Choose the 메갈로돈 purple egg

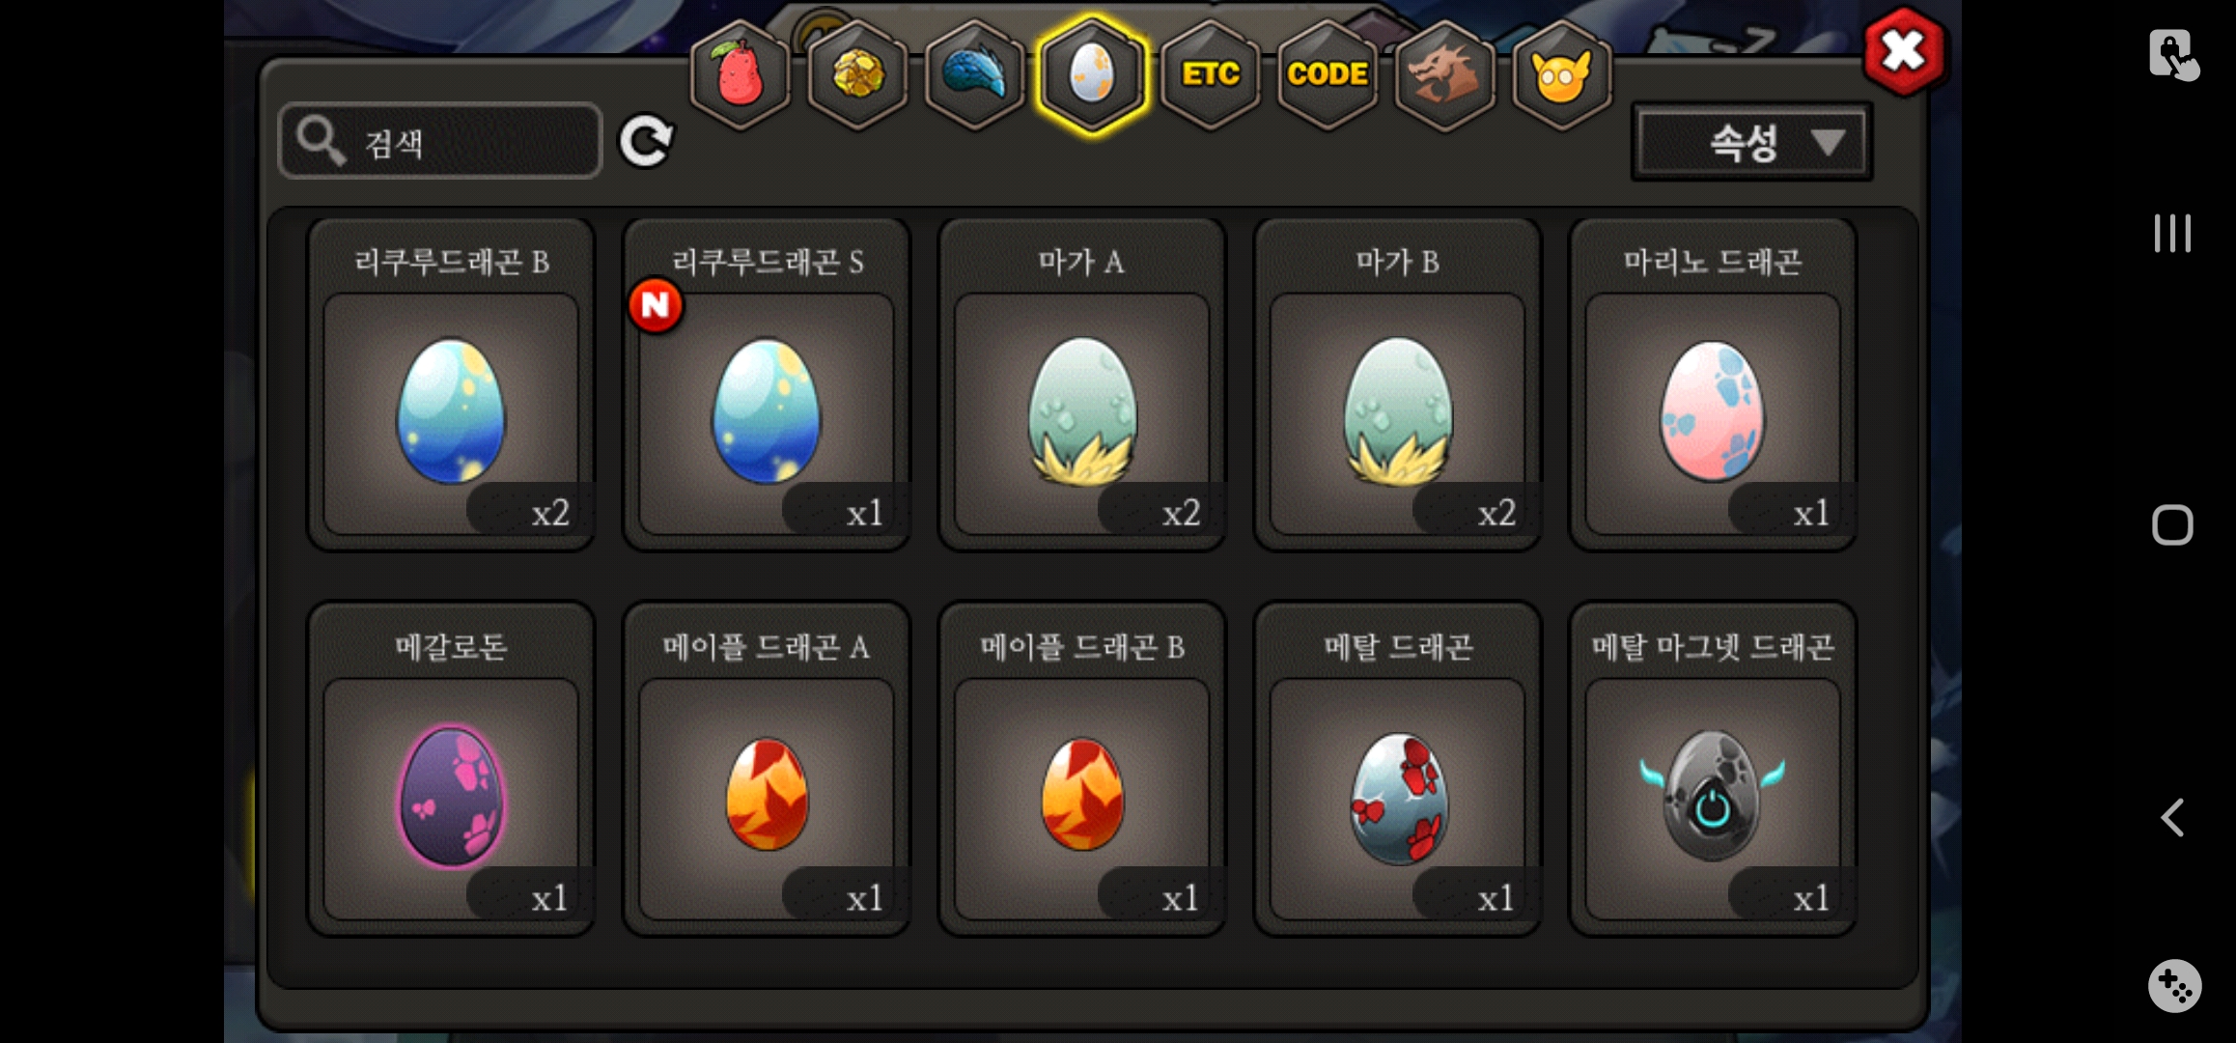pyautogui.click(x=451, y=769)
